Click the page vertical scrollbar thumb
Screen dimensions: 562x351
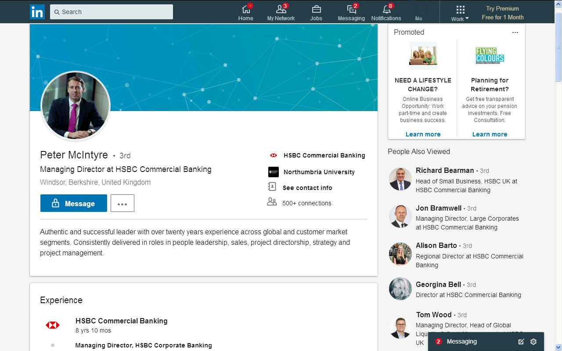558,47
